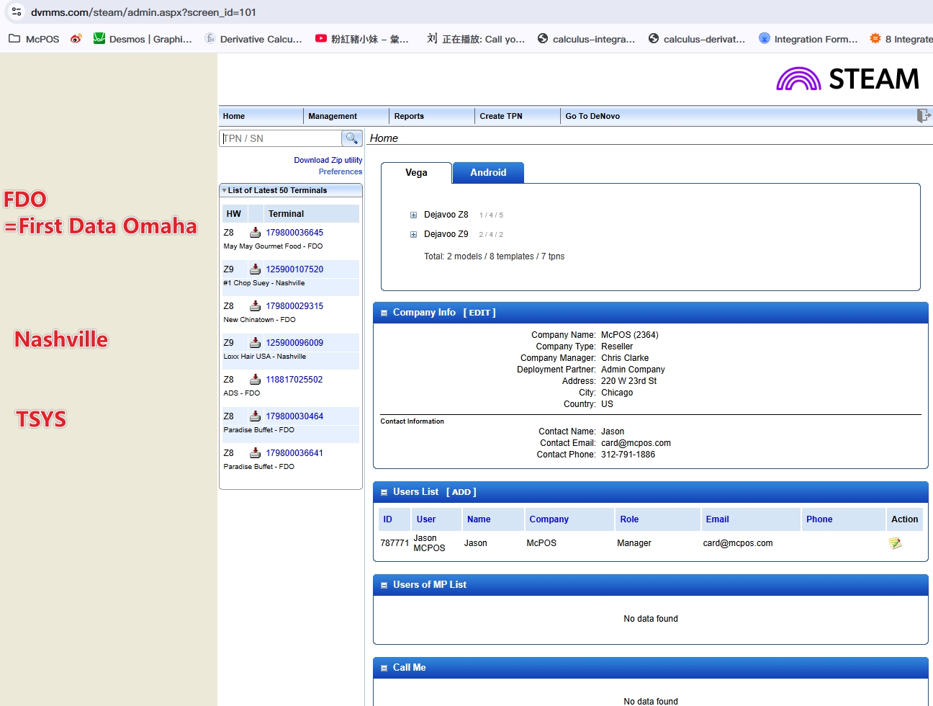933x706 pixels.
Task: Click download icon for terminal 125900096009
Action: coord(255,343)
